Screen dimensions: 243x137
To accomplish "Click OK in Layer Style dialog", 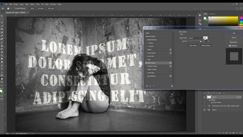I will tap(234, 33).
